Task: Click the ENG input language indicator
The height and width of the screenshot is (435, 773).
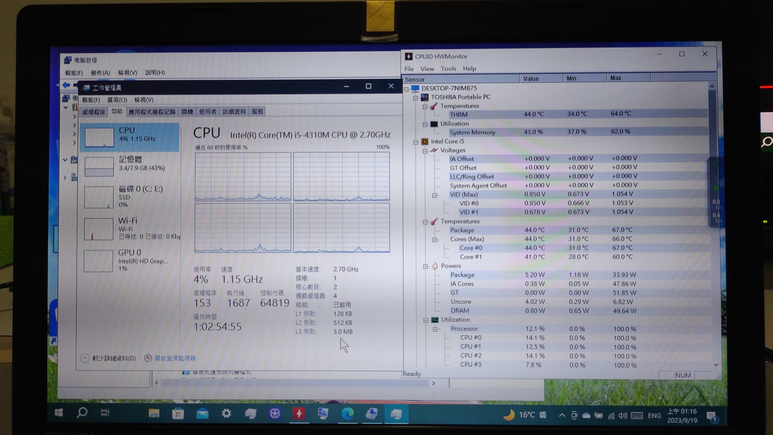Action: click(654, 416)
